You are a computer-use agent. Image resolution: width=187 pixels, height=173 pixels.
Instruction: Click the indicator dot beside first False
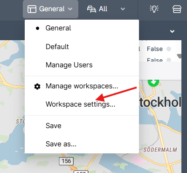click(x=169, y=49)
